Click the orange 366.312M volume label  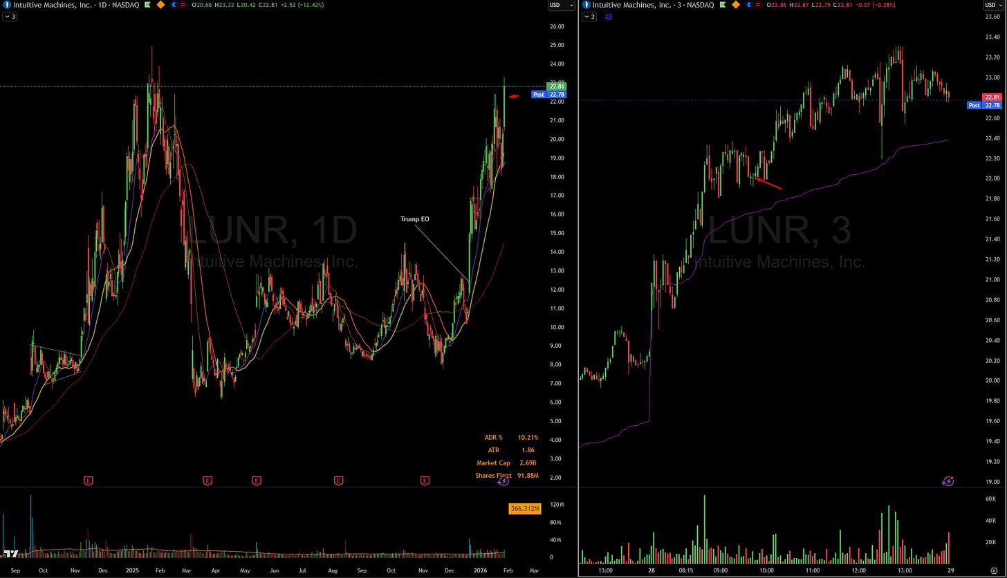click(x=524, y=509)
